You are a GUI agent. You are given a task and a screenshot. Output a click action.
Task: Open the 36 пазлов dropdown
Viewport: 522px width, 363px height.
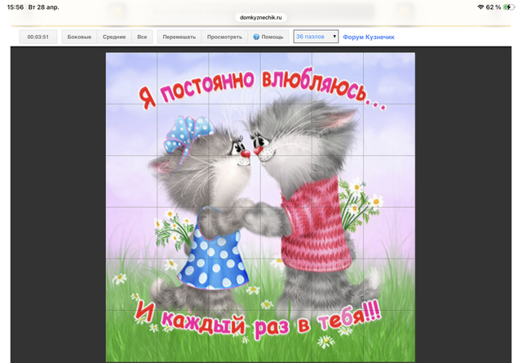[x=316, y=37]
